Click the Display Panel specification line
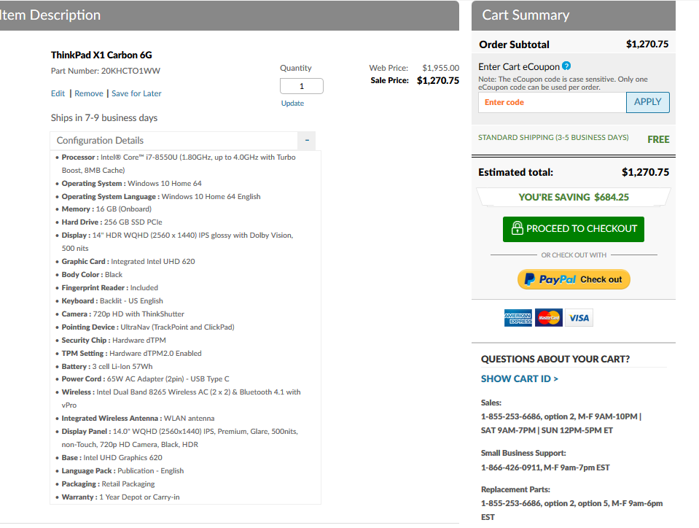This screenshot has height=528, width=699. point(179,438)
